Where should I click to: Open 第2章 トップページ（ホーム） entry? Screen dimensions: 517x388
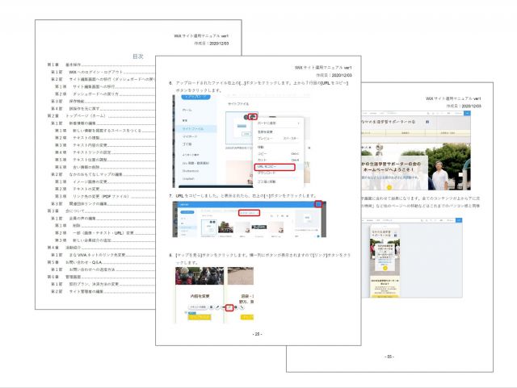(100, 116)
